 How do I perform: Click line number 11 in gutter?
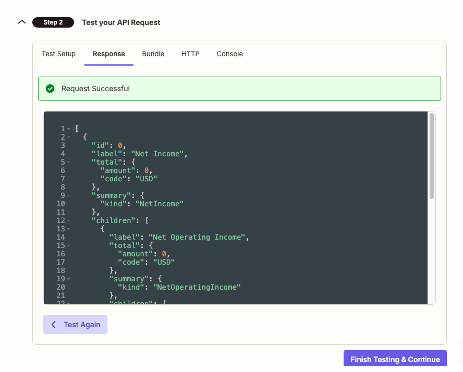click(61, 213)
